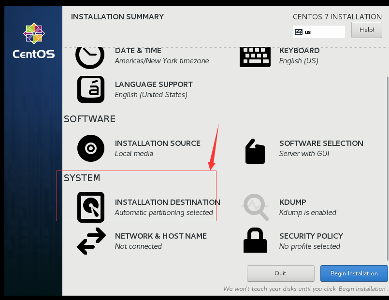This screenshot has width=389, height=300.
Task: Open the LANGUAGE SUPPORT label
Action: click(154, 84)
